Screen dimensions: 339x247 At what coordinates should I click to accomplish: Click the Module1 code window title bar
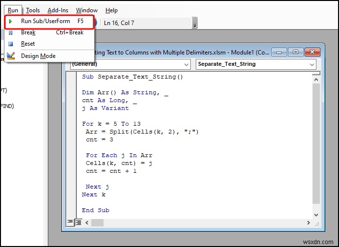point(182,53)
